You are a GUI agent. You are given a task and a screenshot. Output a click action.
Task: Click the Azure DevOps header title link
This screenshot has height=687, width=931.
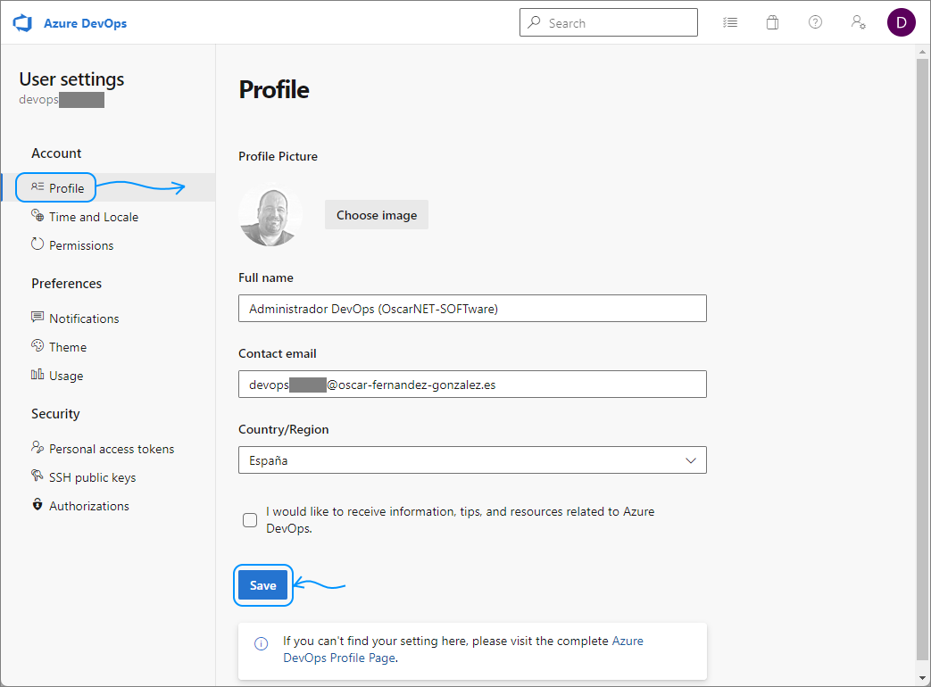(x=85, y=23)
